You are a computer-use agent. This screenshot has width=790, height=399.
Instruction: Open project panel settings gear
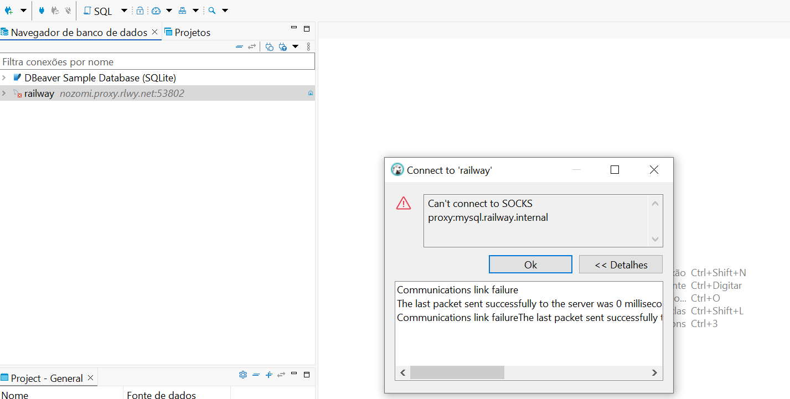tap(242, 375)
